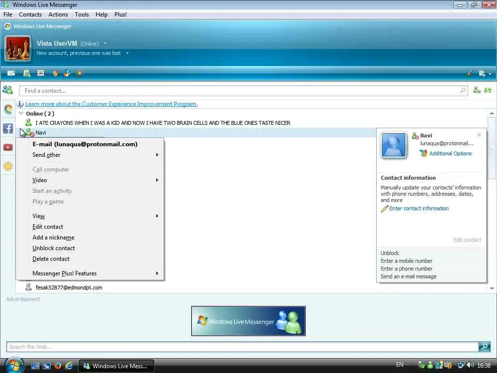Open the personal message dropdown arrow
Screen dimensions: 497x373
[x=127, y=53]
